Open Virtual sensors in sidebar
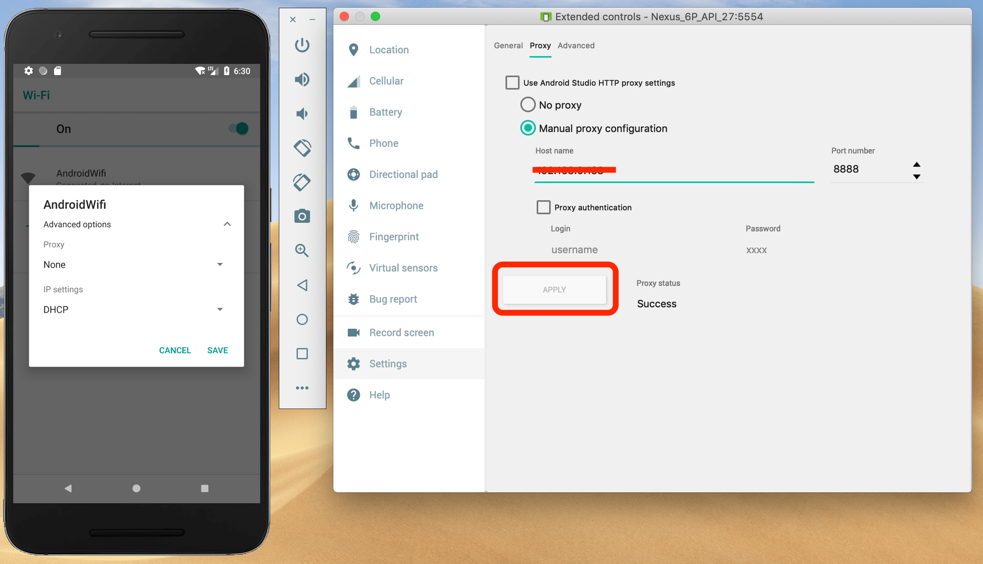 coord(403,268)
